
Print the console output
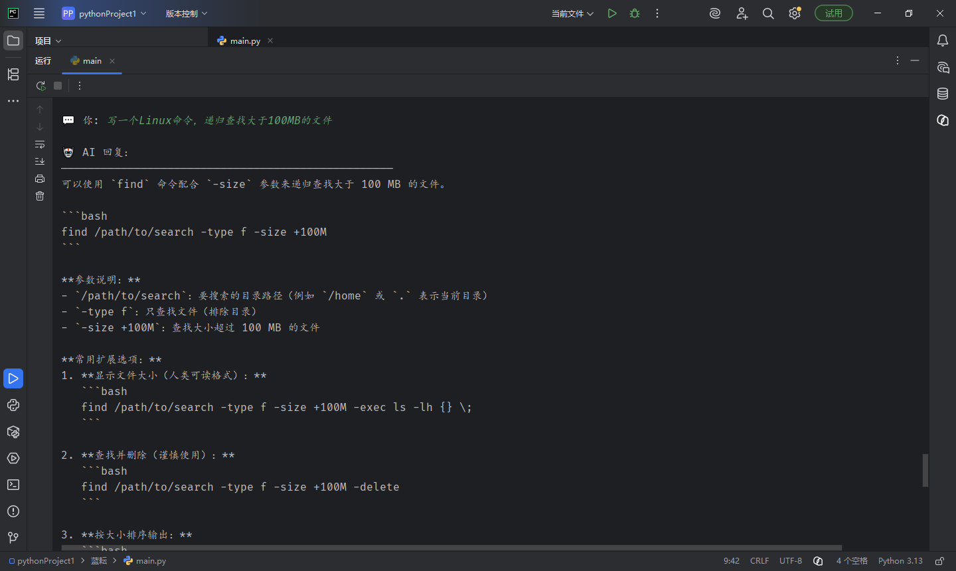click(40, 179)
